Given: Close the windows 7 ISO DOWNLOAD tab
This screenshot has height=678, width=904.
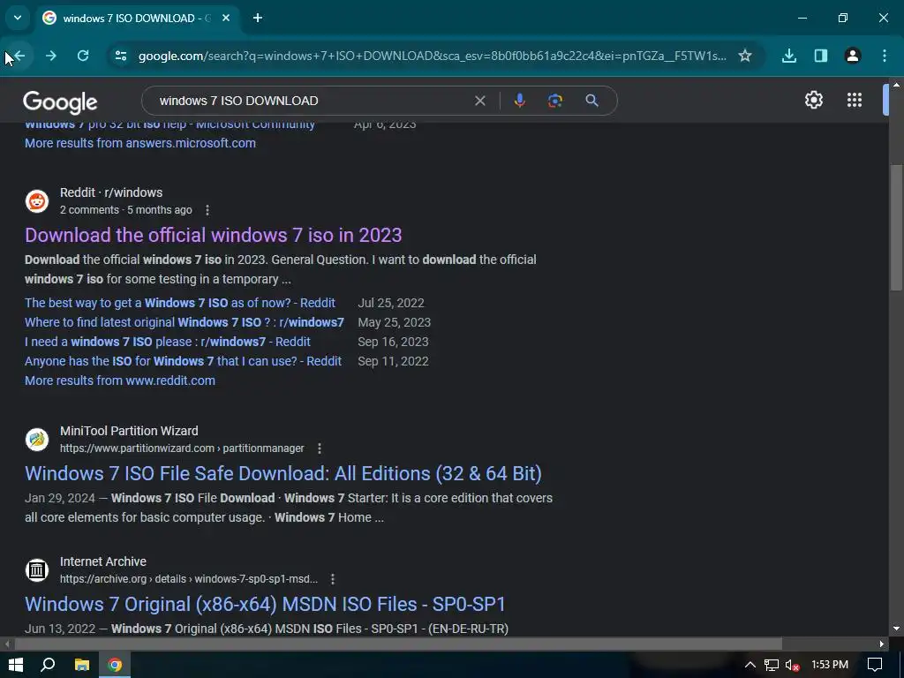Looking at the screenshot, I should coord(226,18).
